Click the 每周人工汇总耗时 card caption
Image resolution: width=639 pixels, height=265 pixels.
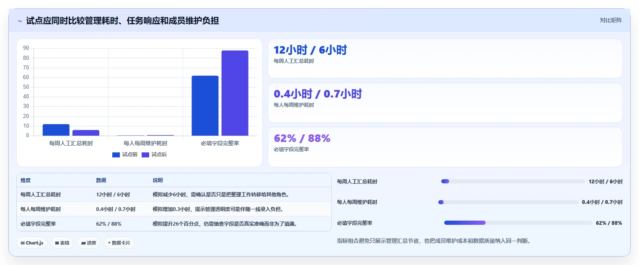294,61
